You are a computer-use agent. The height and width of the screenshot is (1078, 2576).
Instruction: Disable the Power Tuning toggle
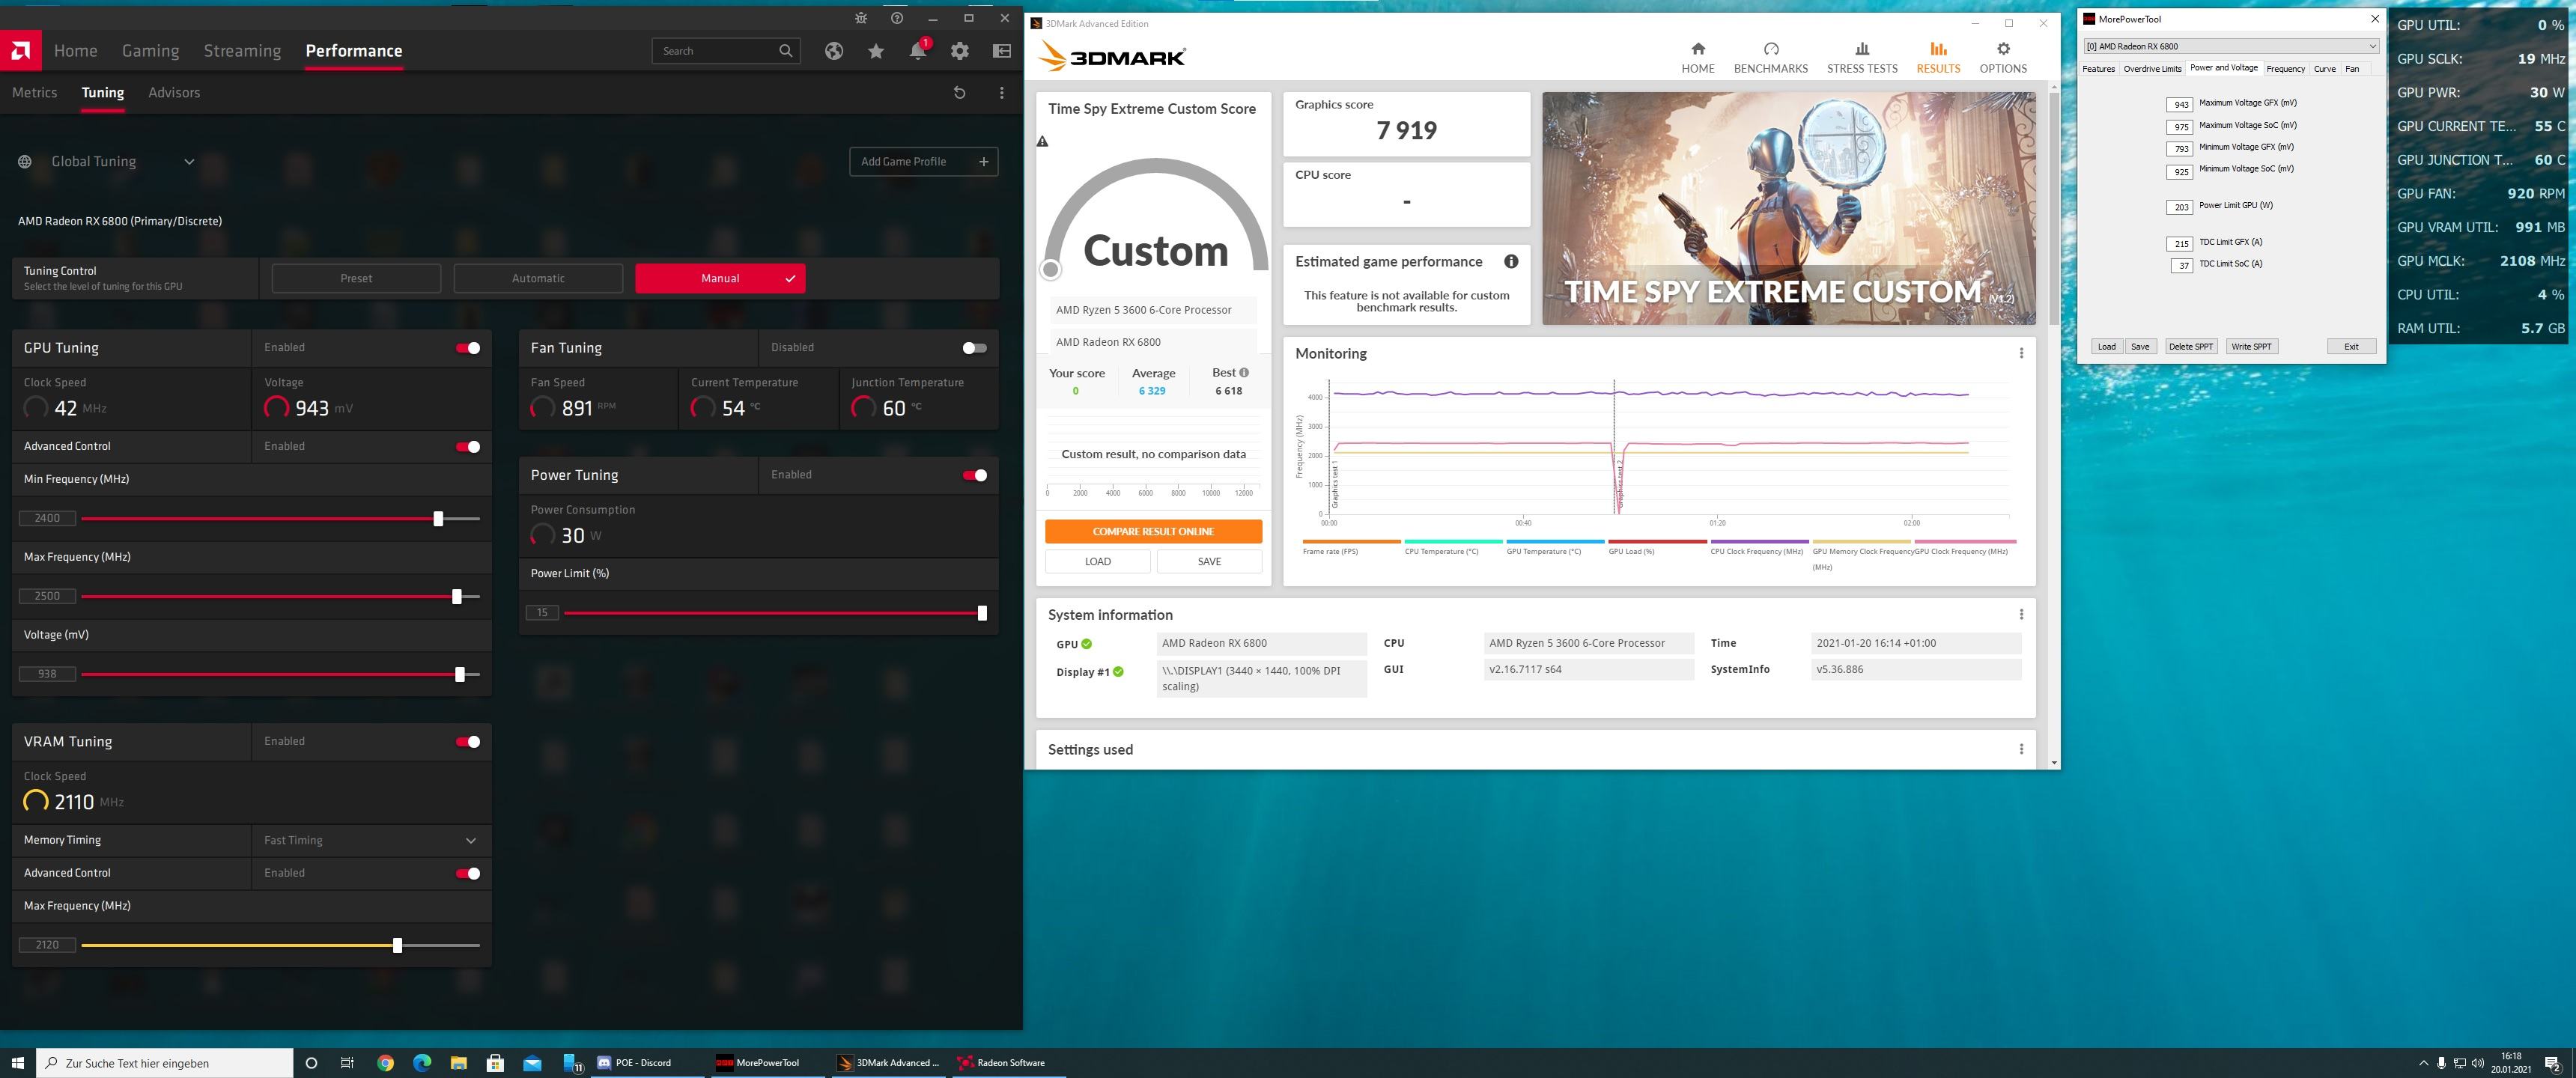975,475
